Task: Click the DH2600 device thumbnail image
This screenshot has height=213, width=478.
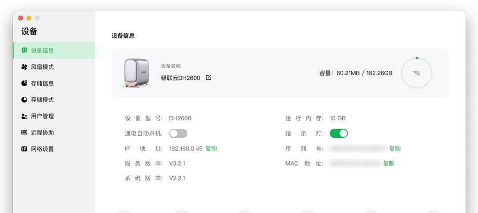Action: tap(136, 73)
